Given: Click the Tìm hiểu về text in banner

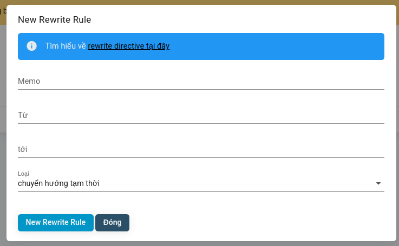Looking at the screenshot, I should pyautogui.click(x=66, y=46).
